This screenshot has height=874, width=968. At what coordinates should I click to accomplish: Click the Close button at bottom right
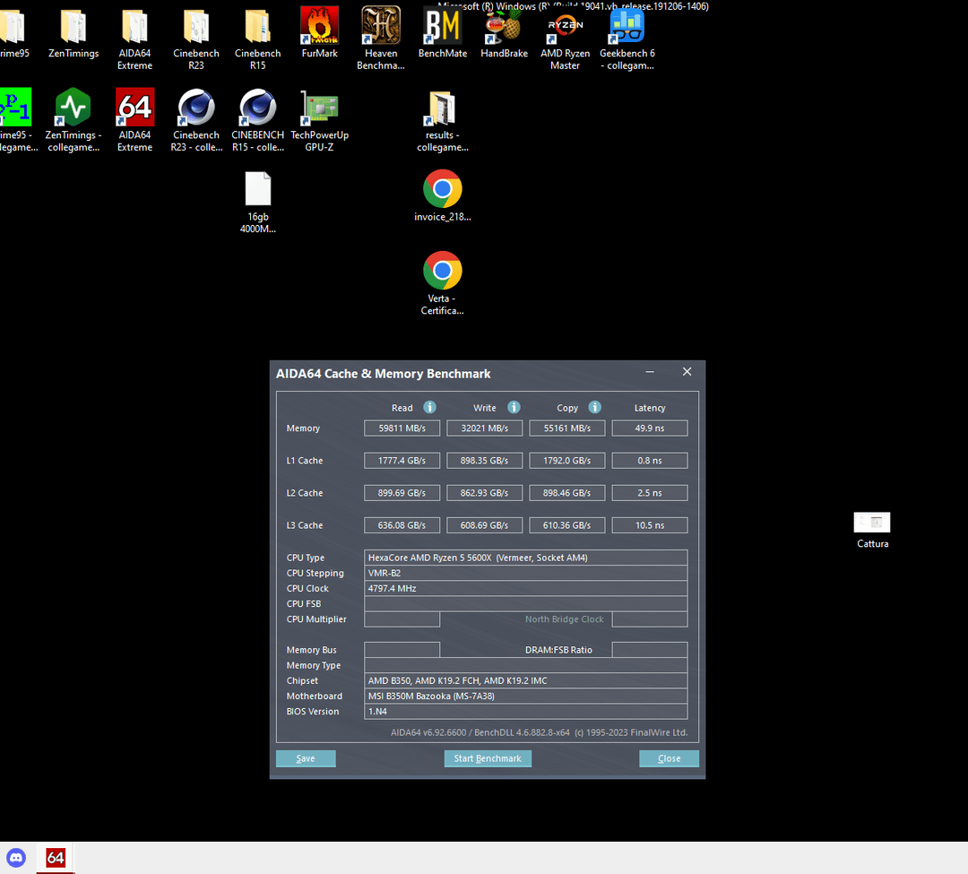coord(670,758)
